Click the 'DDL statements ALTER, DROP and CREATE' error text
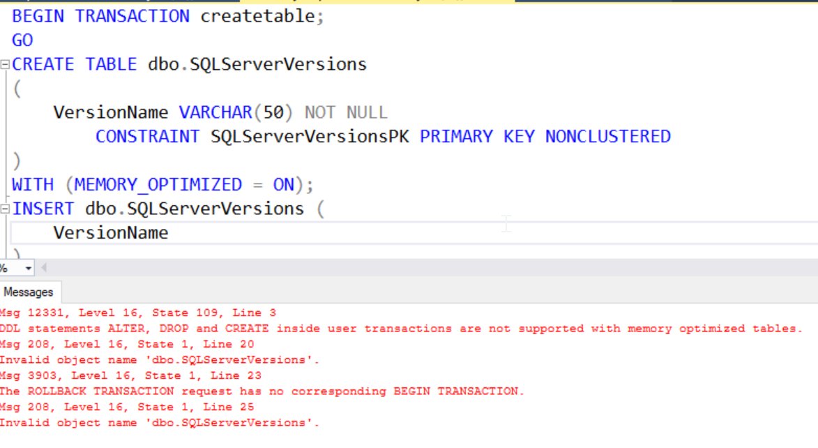This screenshot has width=818, height=448. 401,329
